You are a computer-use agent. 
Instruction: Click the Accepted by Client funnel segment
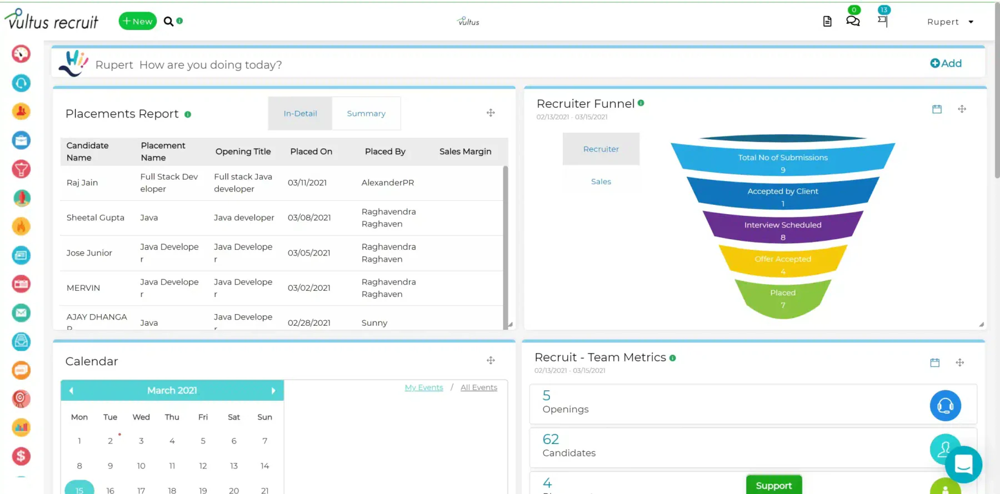[x=783, y=194]
